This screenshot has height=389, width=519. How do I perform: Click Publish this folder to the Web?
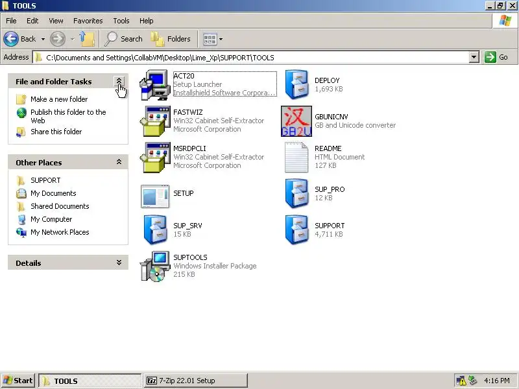click(x=68, y=117)
